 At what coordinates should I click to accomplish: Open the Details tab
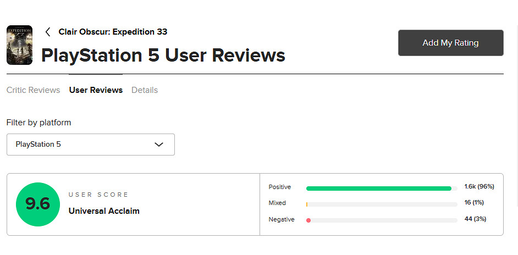click(145, 90)
